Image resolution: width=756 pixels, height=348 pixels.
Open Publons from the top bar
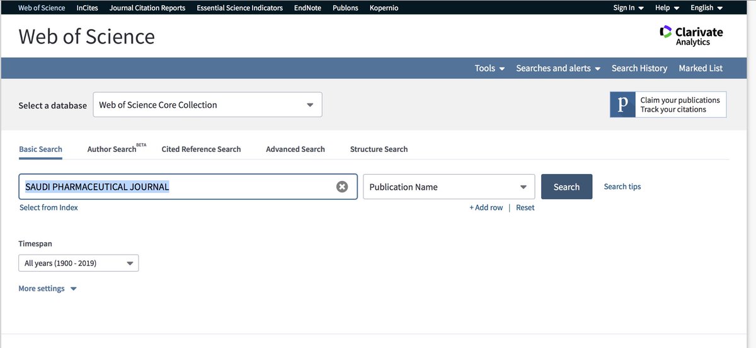tap(345, 8)
